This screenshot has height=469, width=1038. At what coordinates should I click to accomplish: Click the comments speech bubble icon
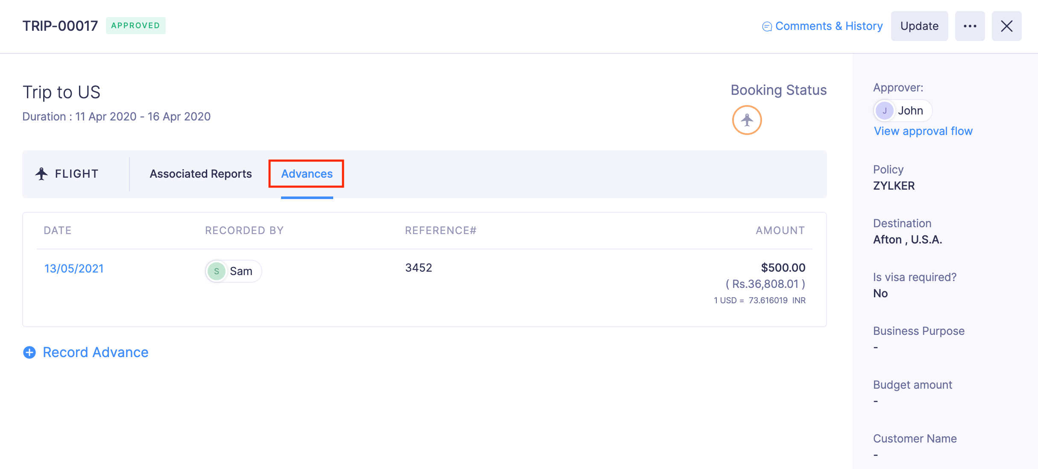(767, 26)
